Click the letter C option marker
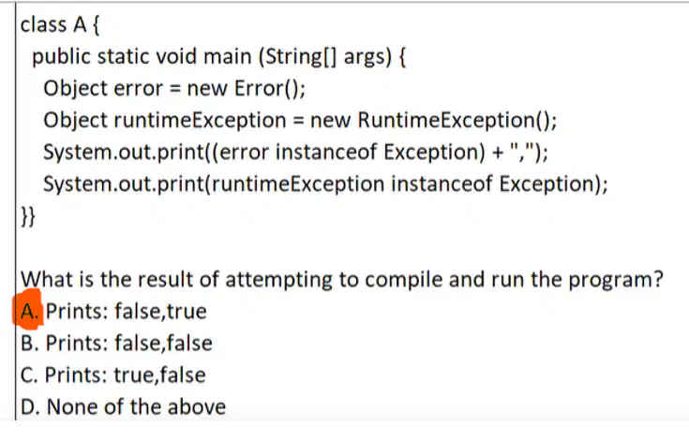 pyautogui.click(x=29, y=375)
